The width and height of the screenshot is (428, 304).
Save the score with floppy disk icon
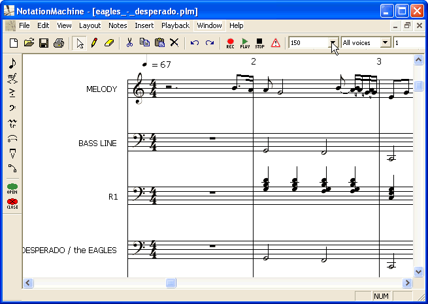pos(44,43)
